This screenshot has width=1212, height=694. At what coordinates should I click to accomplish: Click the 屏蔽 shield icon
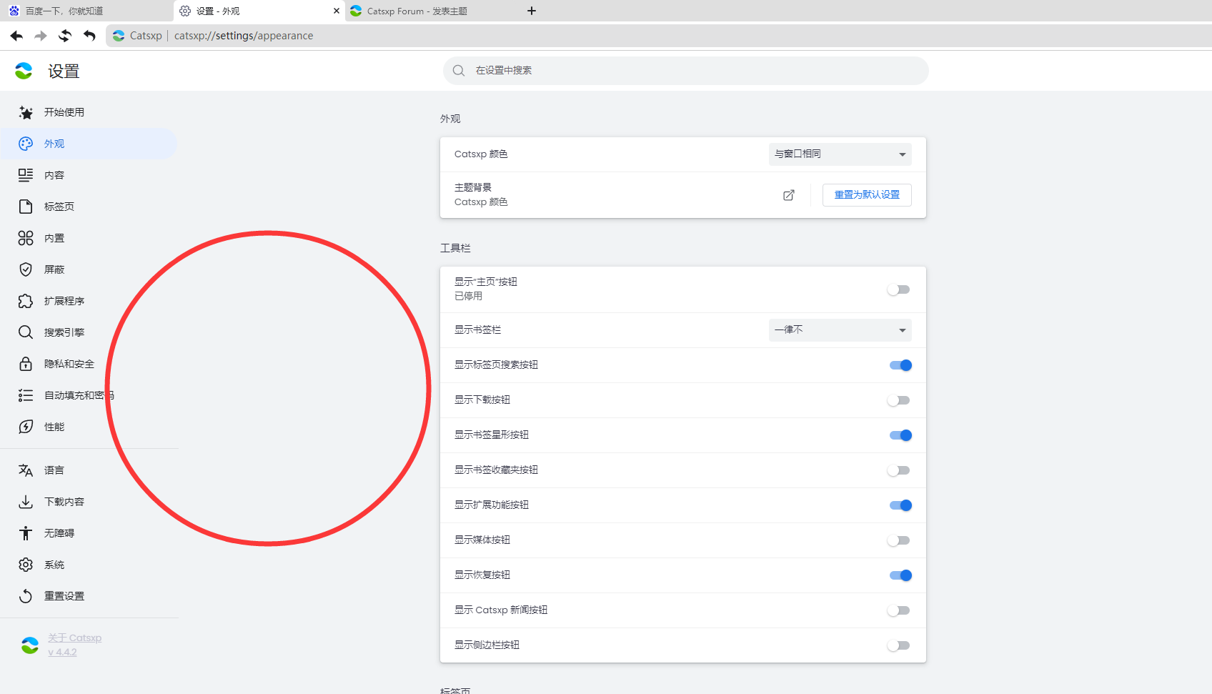26,269
